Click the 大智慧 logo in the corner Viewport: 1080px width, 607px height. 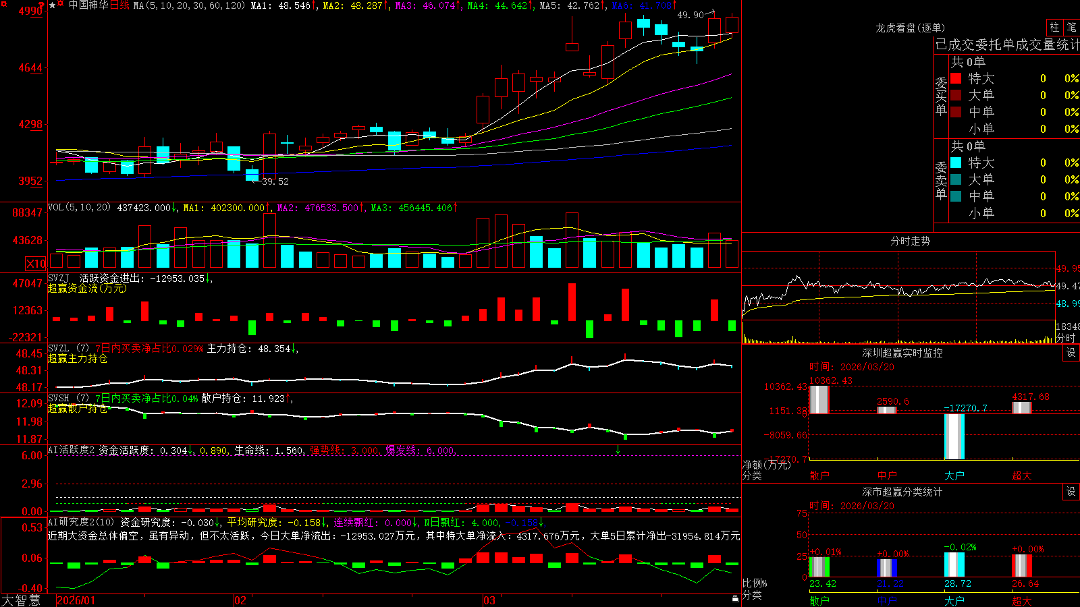tap(21, 600)
